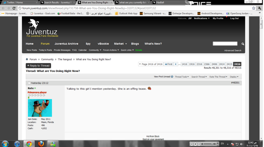This screenshot has height=147, width=264.
Task: Open the system volume tray icon
Action: (242, 144)
